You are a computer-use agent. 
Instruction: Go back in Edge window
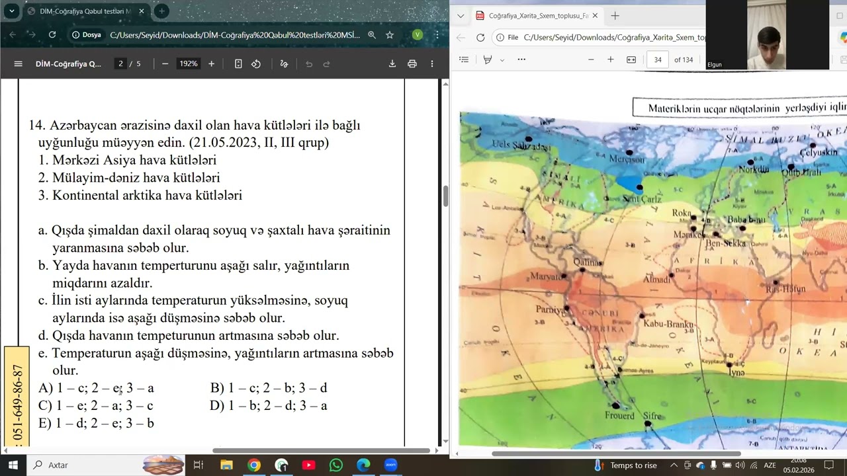(x=461, y=38)
